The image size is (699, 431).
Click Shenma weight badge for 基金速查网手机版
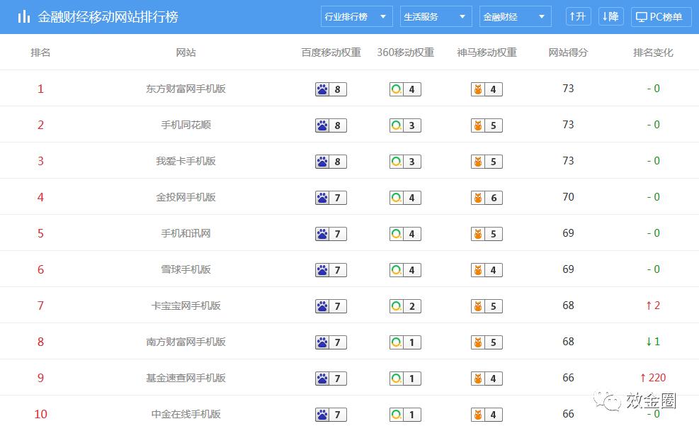[487, 379]
